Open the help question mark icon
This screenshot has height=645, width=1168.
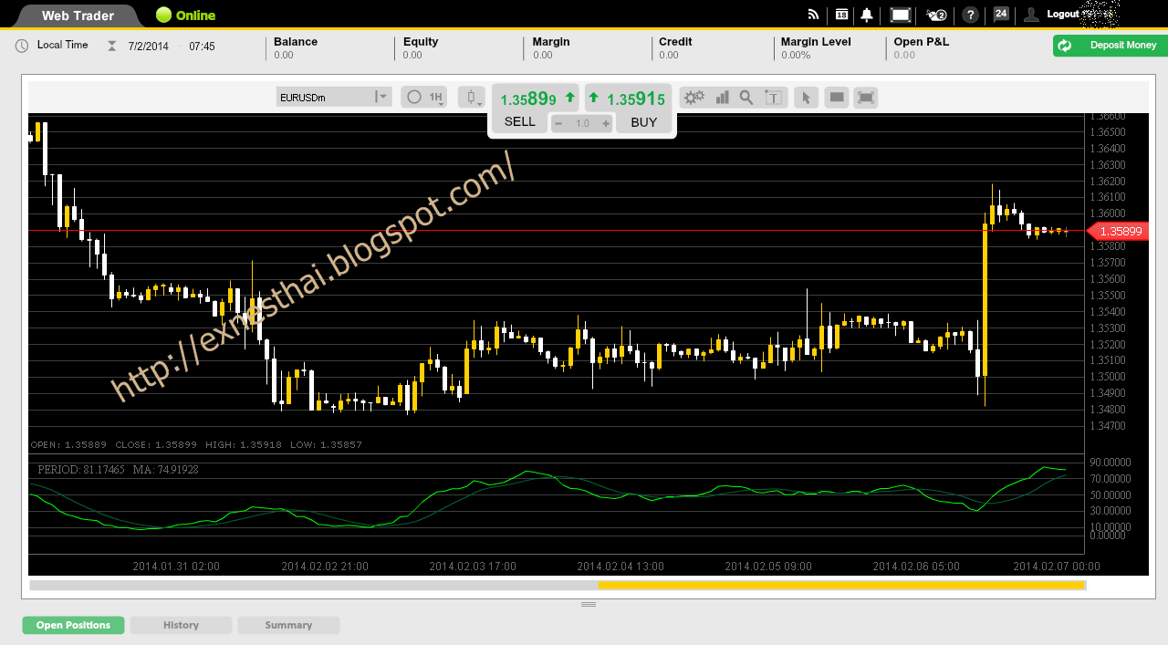pos(971,15)
